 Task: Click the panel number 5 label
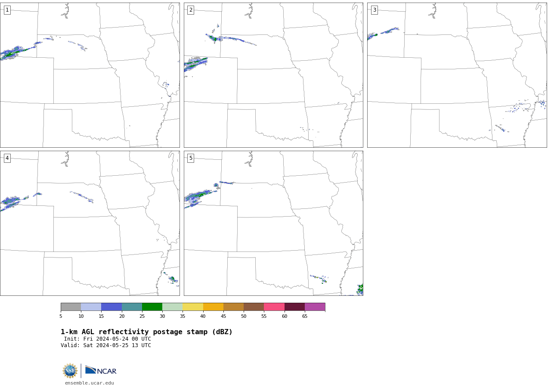point(191,158)
